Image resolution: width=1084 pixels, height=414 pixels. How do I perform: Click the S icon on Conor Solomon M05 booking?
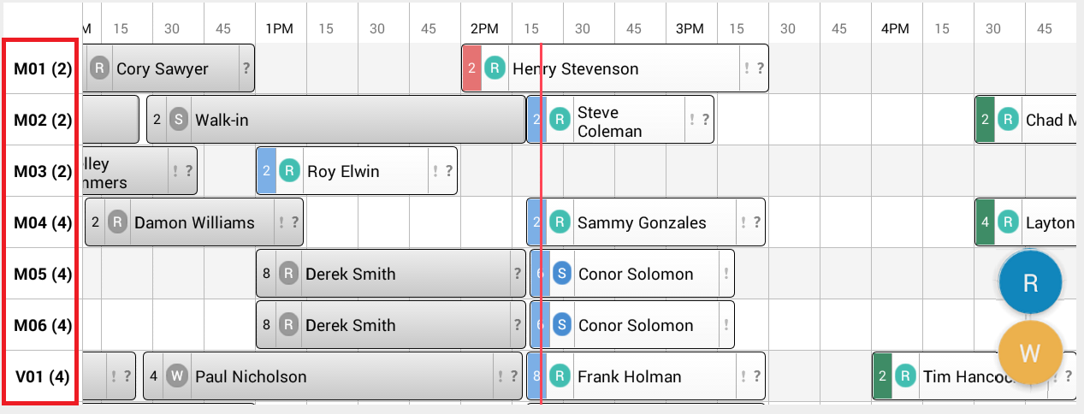[x=562, y=274]
